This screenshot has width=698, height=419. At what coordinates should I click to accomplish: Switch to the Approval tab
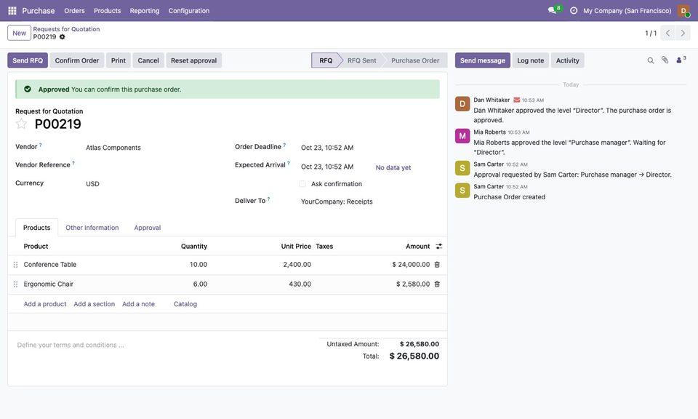pos(148,228)
